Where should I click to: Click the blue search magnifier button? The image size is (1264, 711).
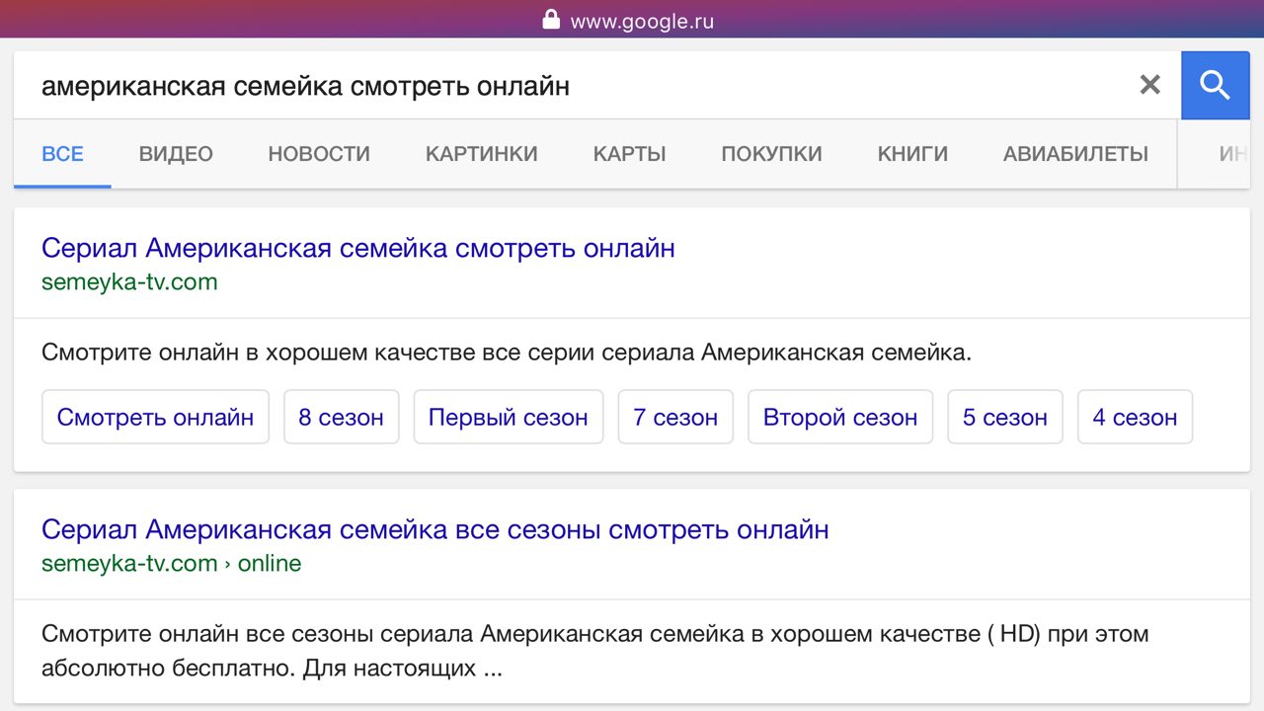pos(1216,86)
